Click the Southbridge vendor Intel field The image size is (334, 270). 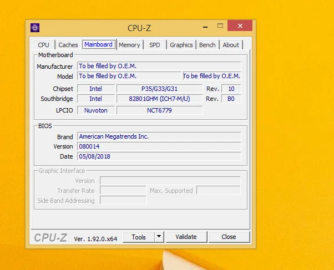[96, 99]
